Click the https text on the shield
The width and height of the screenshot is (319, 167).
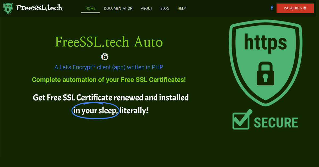click(x=266, y=41)
